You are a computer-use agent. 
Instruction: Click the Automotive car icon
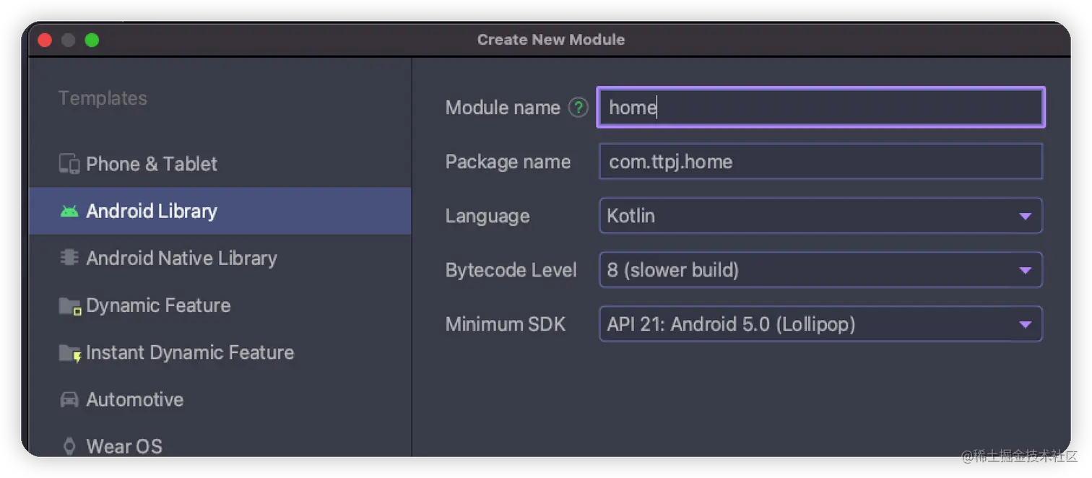click(69, 399)
